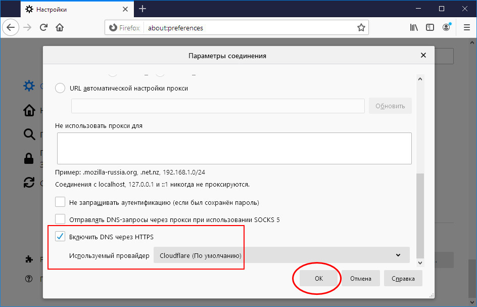Click the Library icon in the toolbar
477x307 pixels.
tap(414, 27)
